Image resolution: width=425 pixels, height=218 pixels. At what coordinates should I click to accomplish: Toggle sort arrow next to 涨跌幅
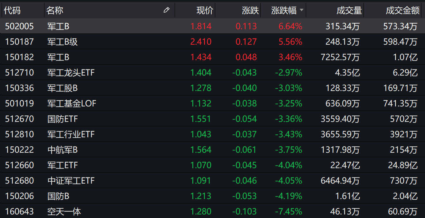point(302,10)
